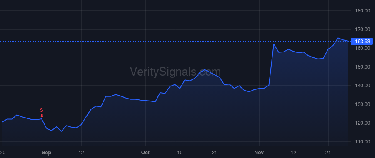Click the 12 date label after Nov
This screenshot has height=158, width=375.
(294, 153)
